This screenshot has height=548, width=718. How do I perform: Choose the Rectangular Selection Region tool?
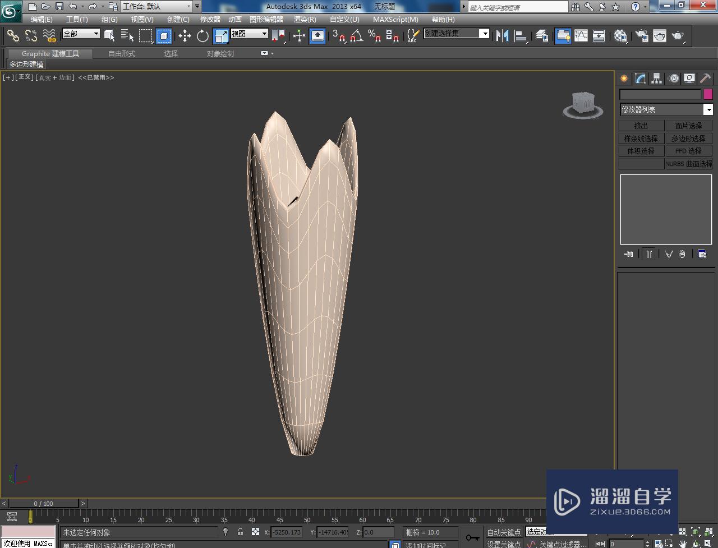[146, 36]
